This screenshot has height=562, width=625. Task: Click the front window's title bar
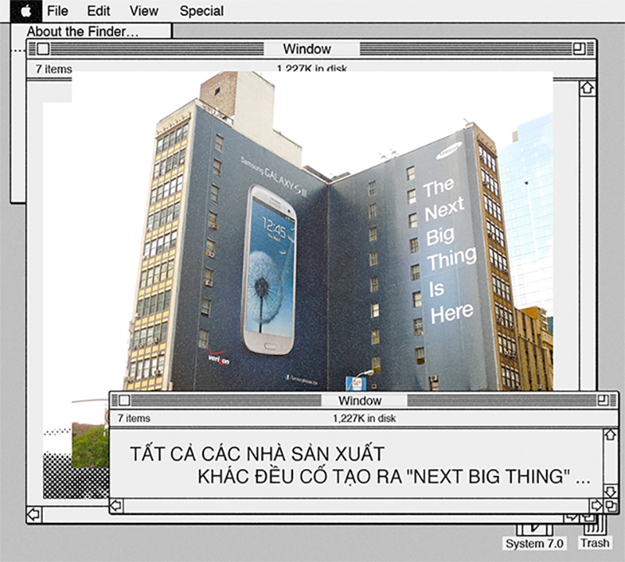click(x=362, y=400)
